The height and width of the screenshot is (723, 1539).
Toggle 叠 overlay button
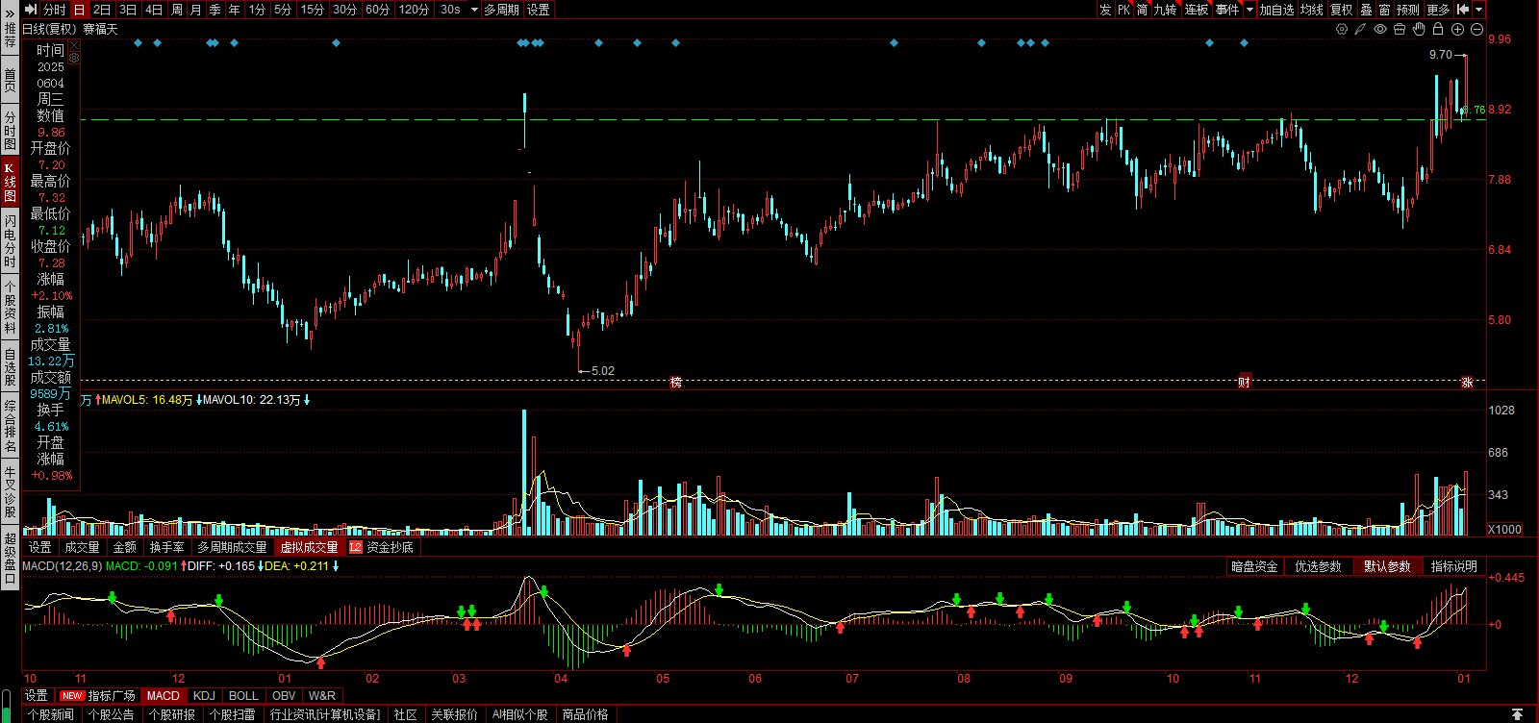click(x=1366, y=10)
